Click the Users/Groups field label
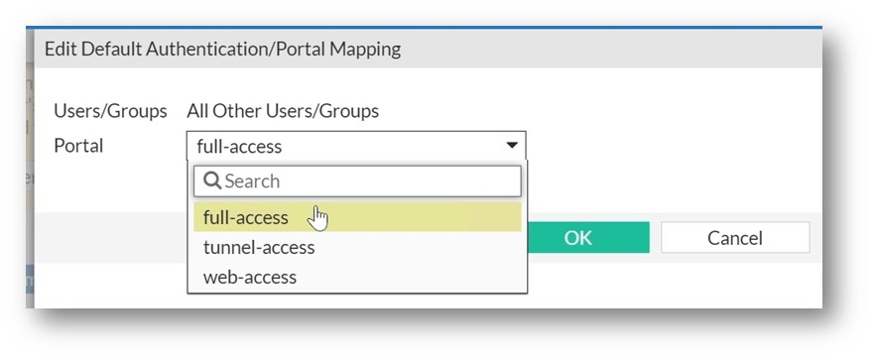874x360 pixels. click(110, 111)
